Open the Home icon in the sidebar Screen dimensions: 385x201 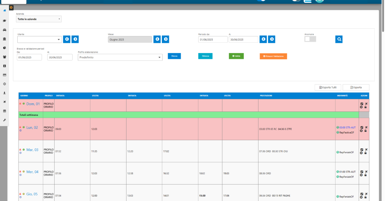4,11
